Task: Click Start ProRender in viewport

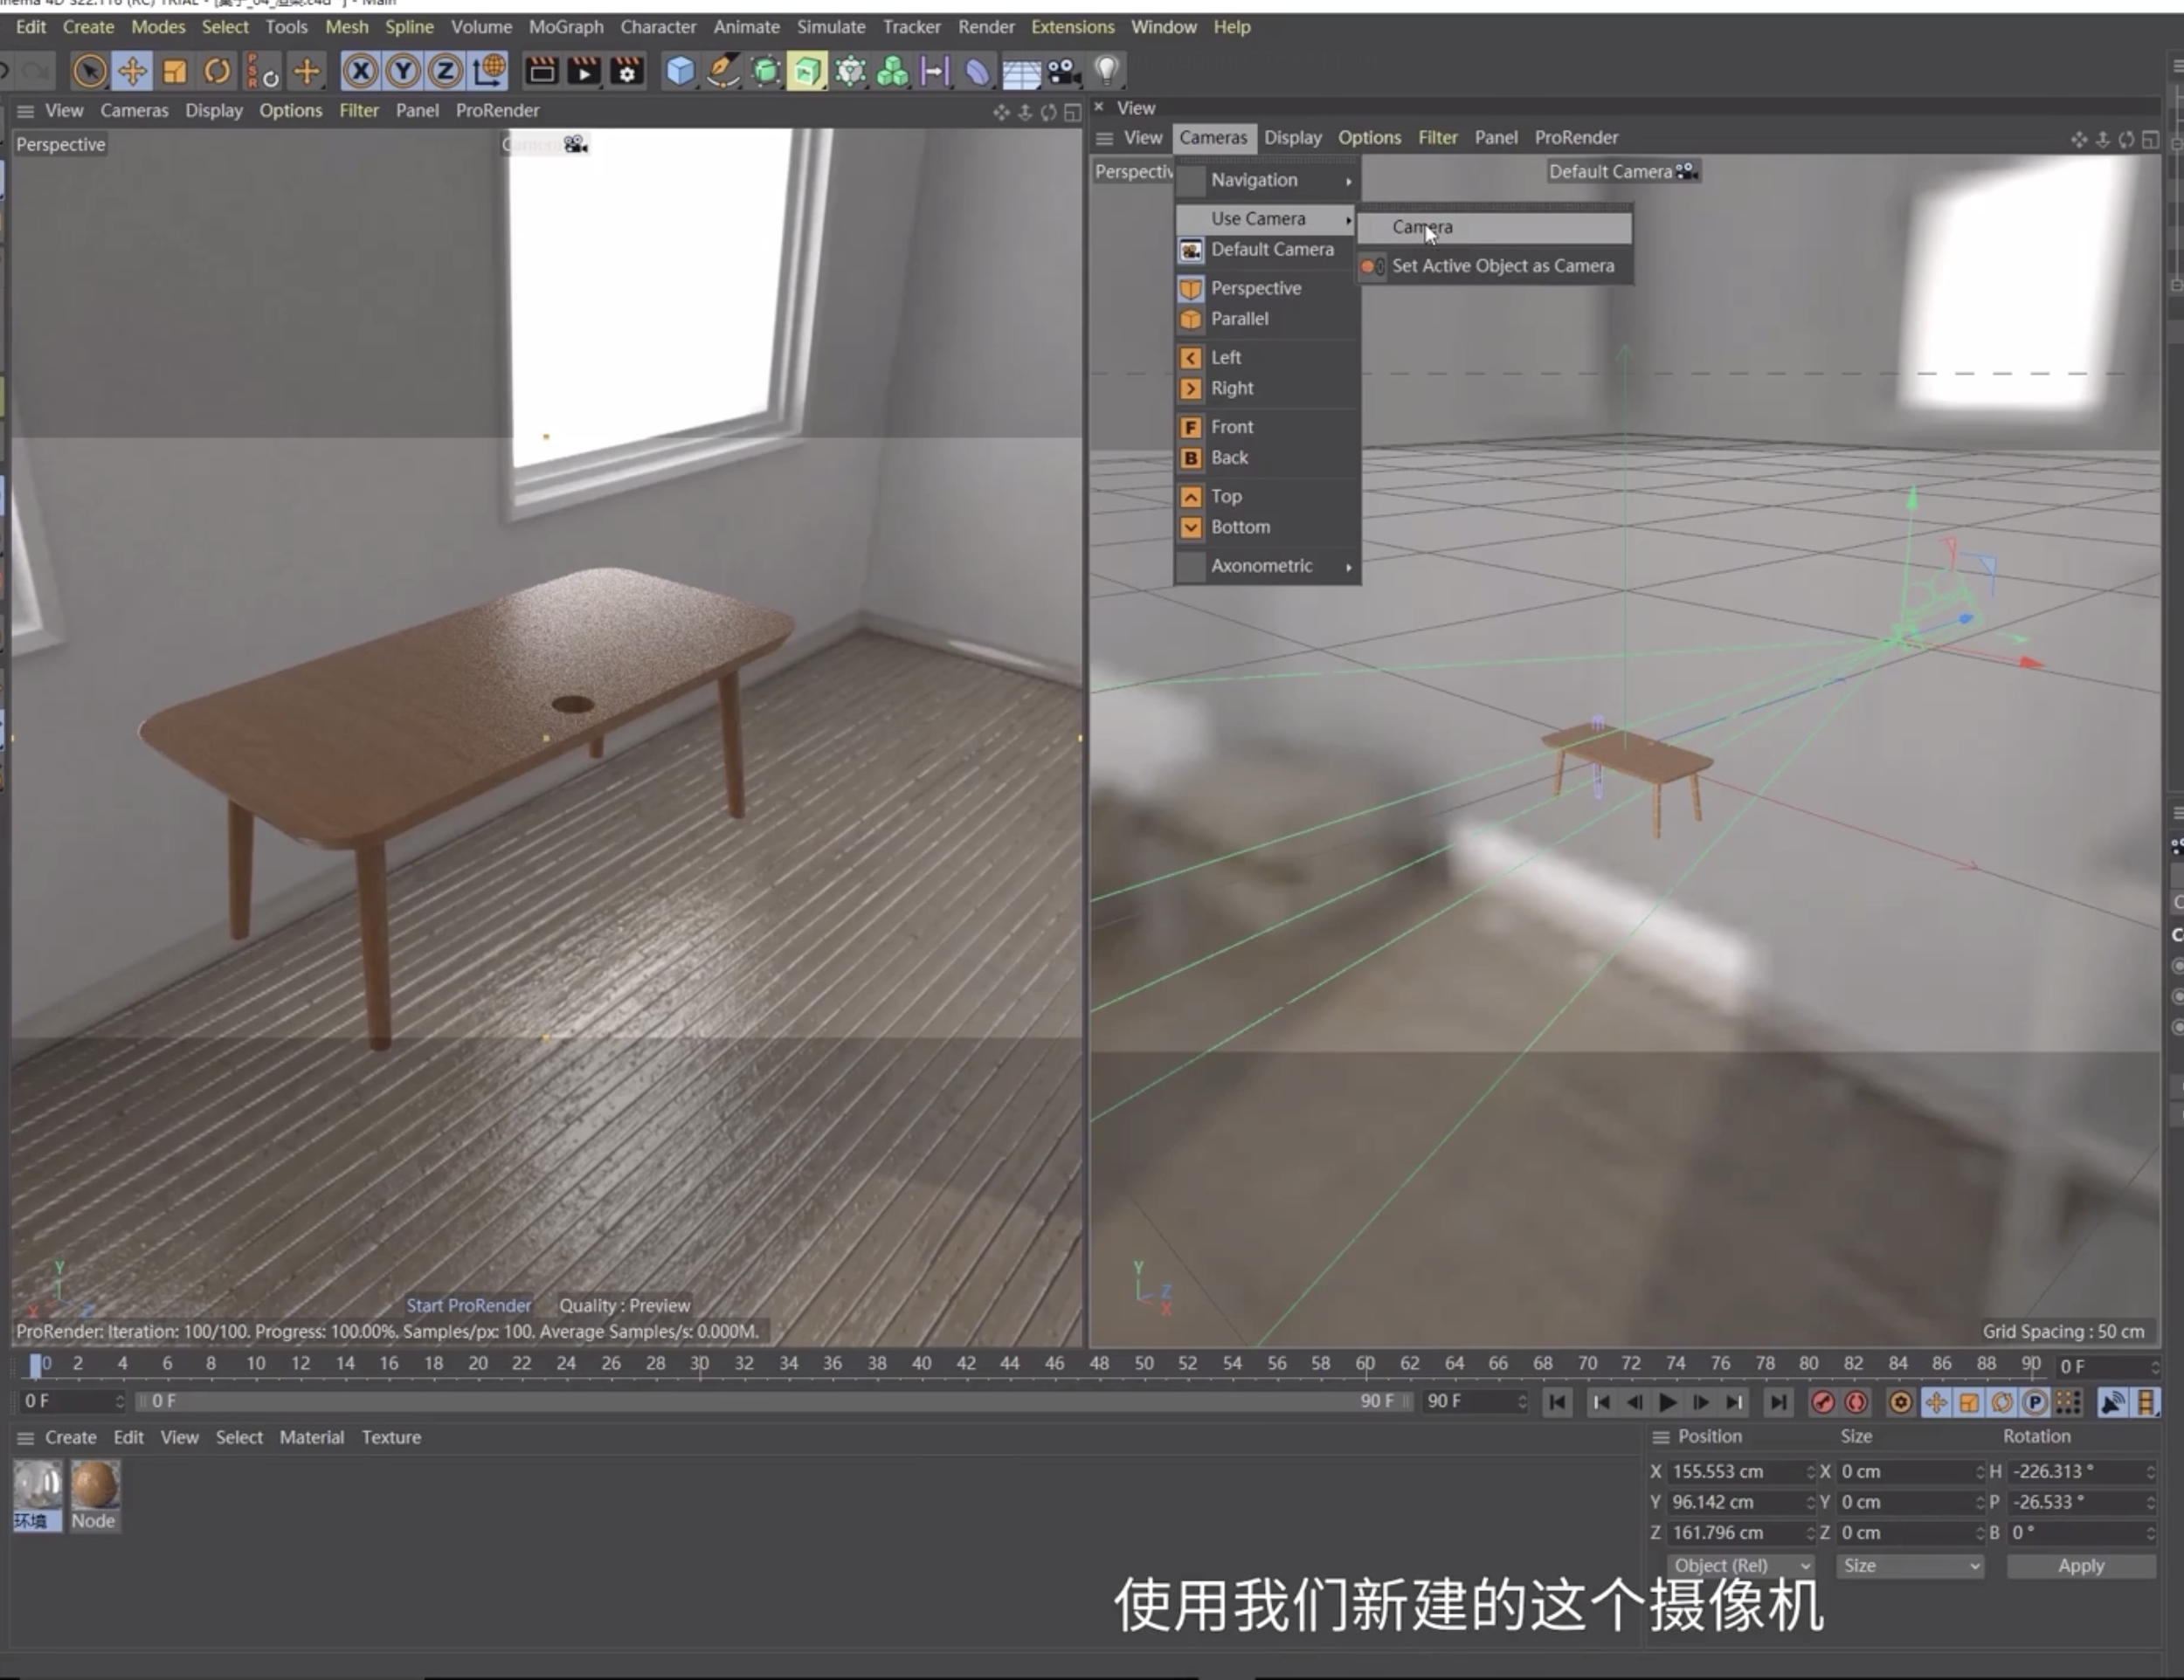Action: click(468, 1305)
